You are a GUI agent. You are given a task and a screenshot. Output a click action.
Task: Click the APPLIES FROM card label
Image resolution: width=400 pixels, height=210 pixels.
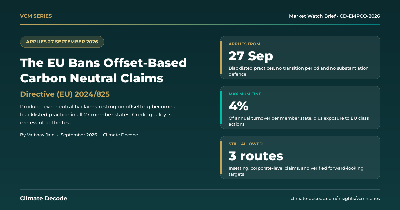[x=244, y=44]
